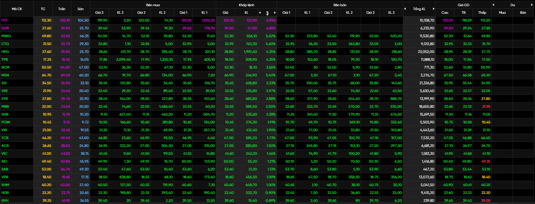Image resolution: width=535 pixels, height=204 pixels.
Task: Click the Sàn column header
Action: 81,9
